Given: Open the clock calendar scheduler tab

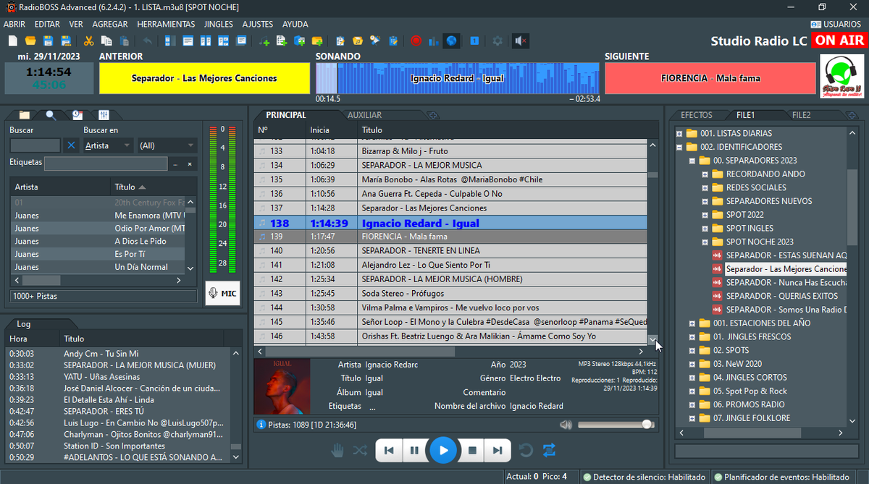Looking at the screenshot, I should click(x=77, y=115).
